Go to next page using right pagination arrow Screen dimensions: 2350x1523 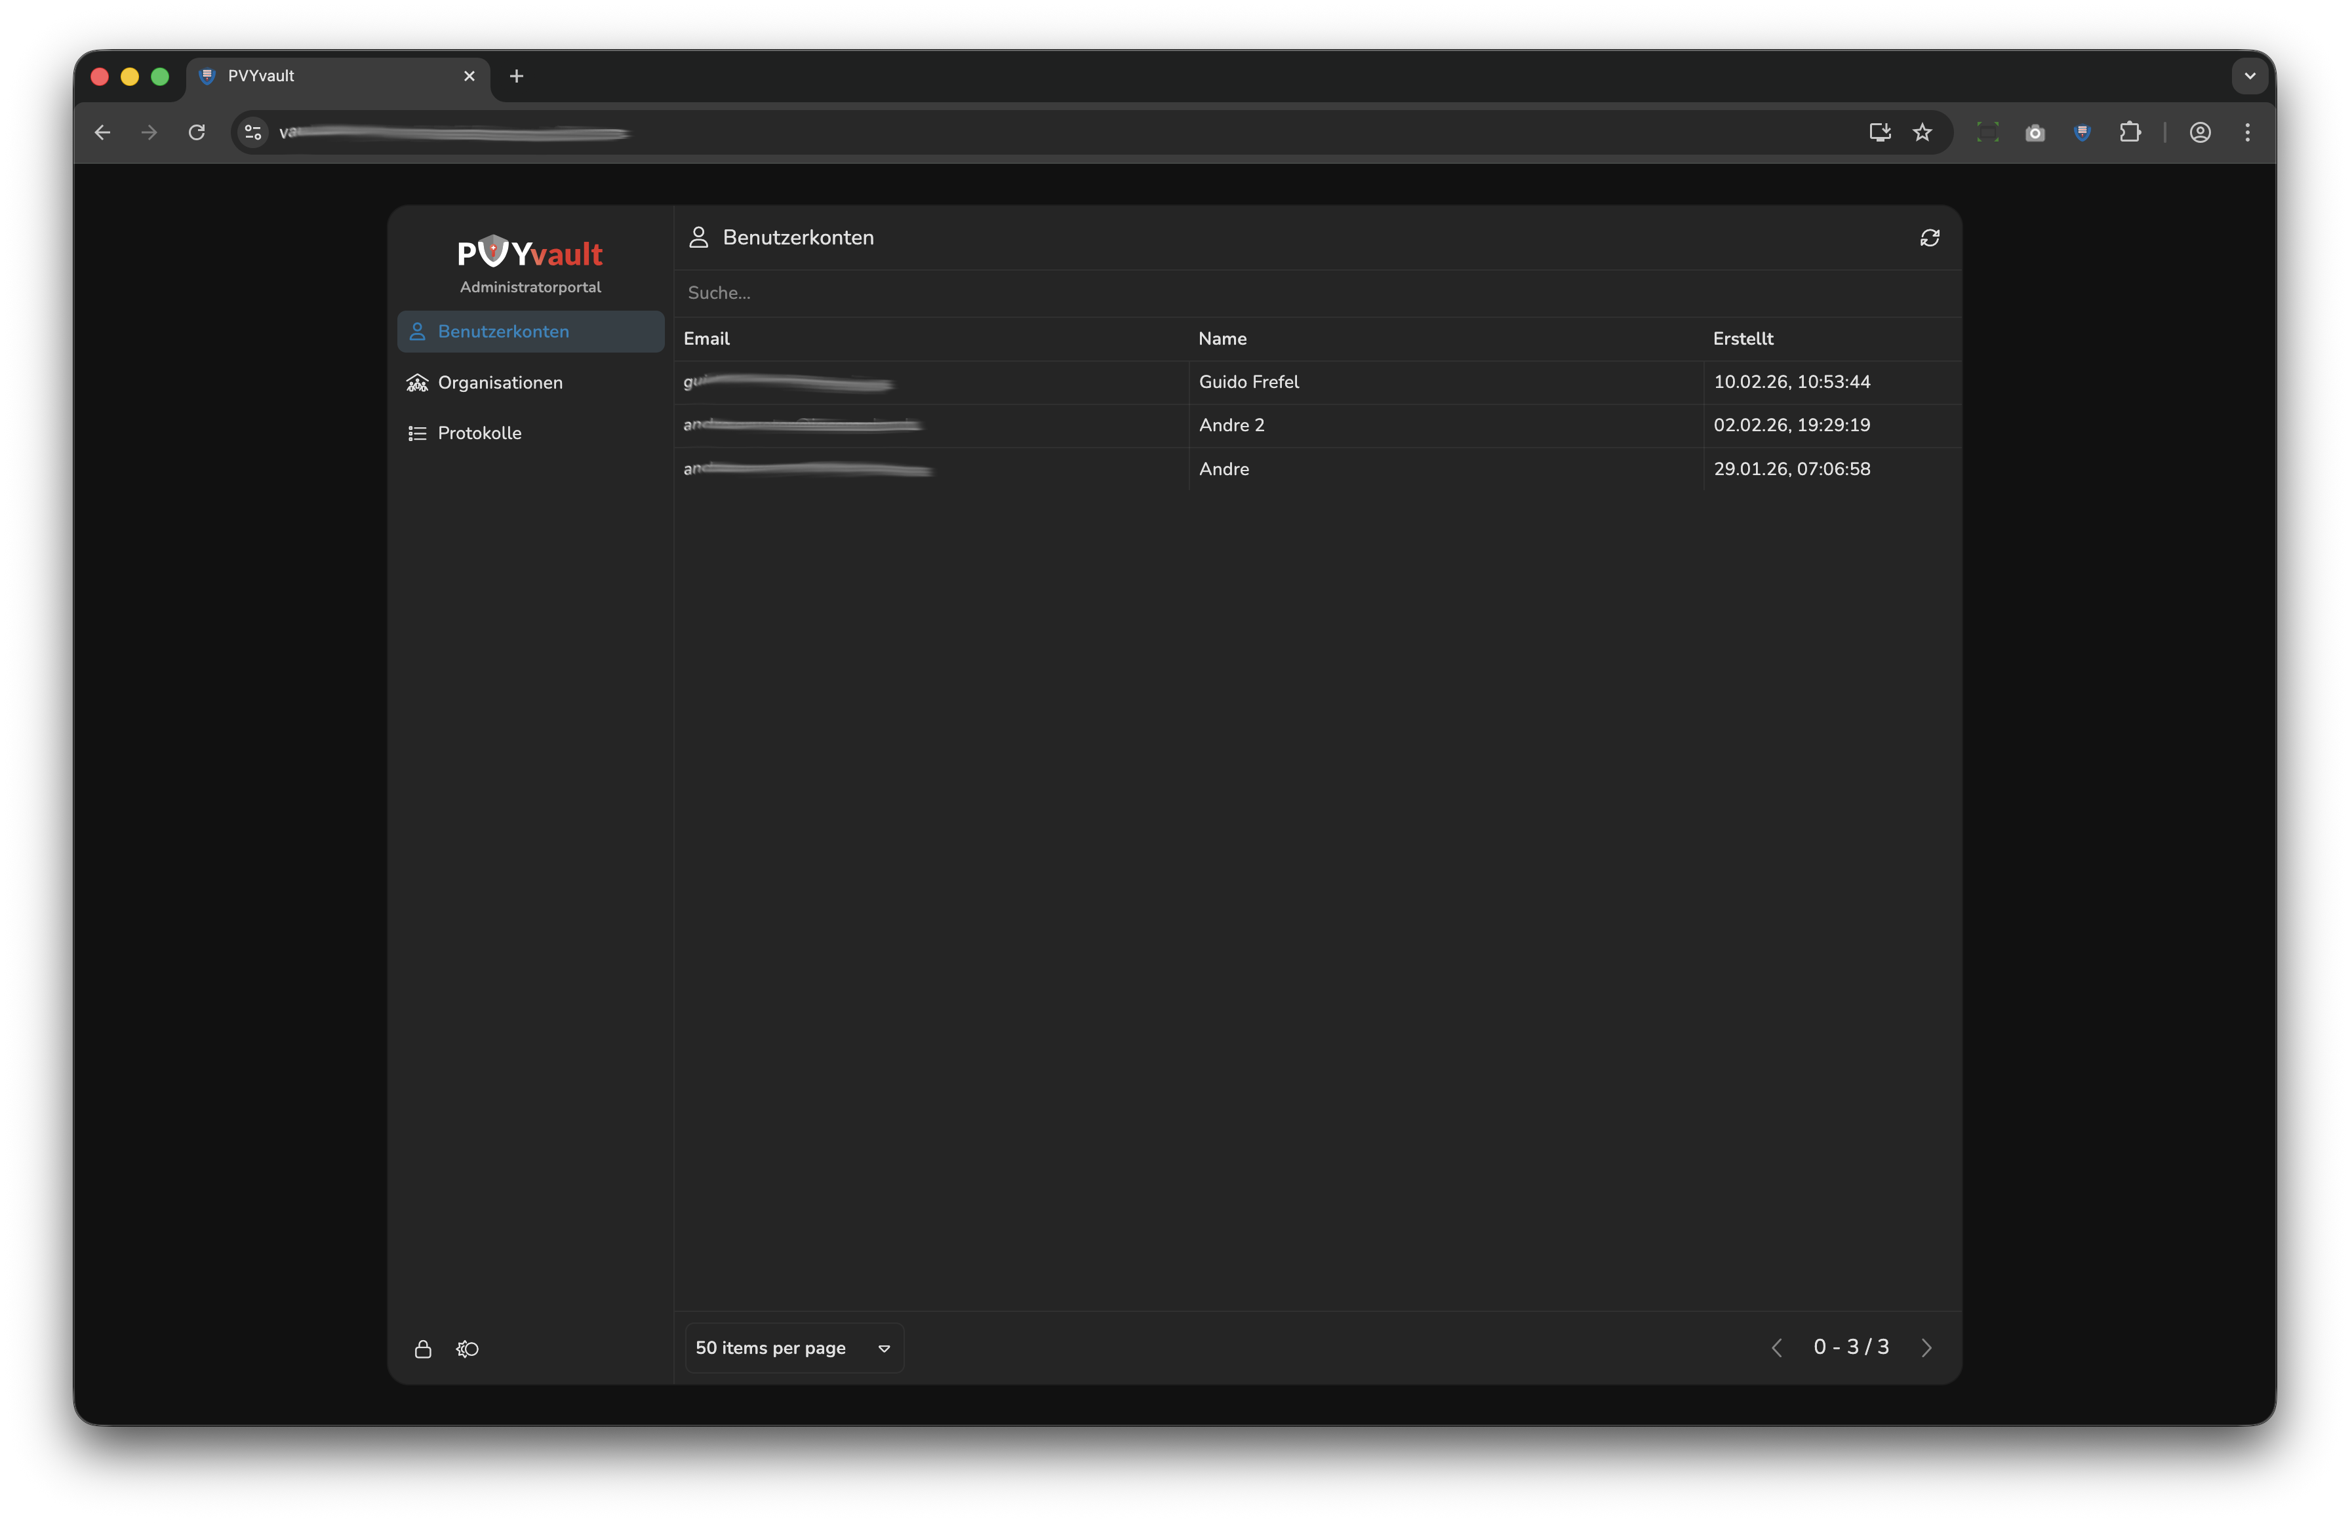pos(1926,1347)
